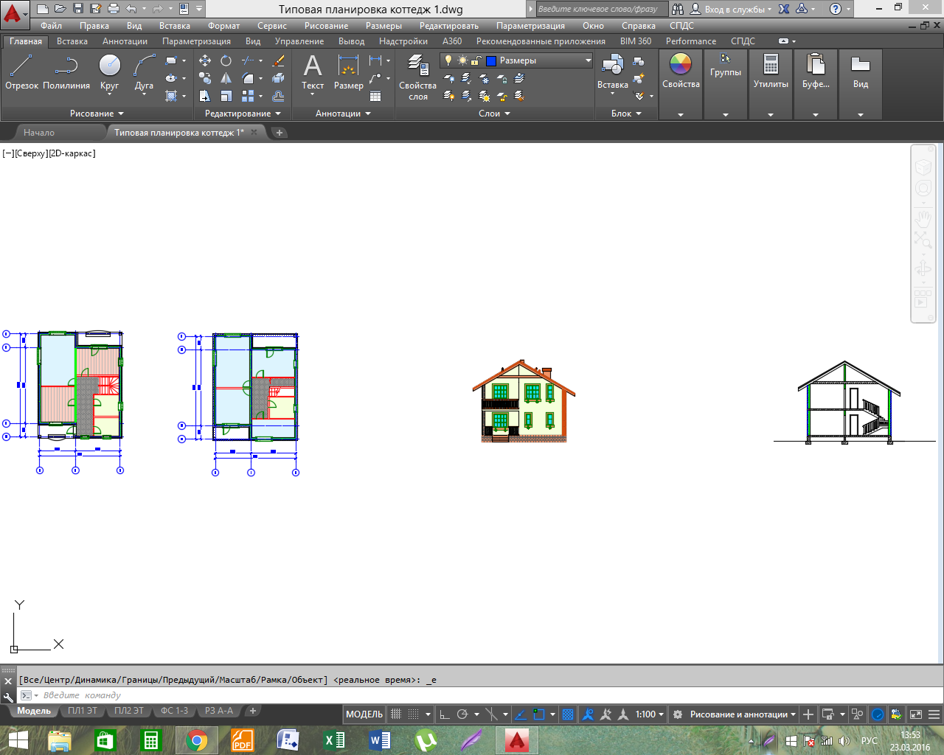Toggle snap mode in status bar
This screenshot has height=755, width=944.
(x=414, y=714)
